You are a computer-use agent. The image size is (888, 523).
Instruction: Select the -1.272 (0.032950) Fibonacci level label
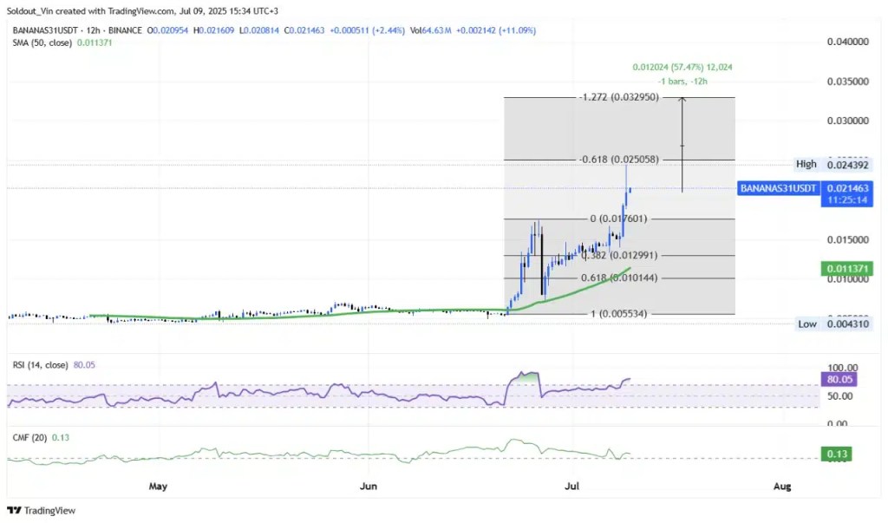(x=620, y=98)
